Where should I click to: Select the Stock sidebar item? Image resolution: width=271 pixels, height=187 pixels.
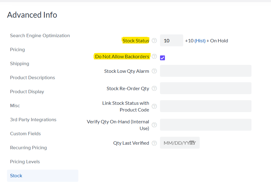pyautogui.click(x=16, y=176)
